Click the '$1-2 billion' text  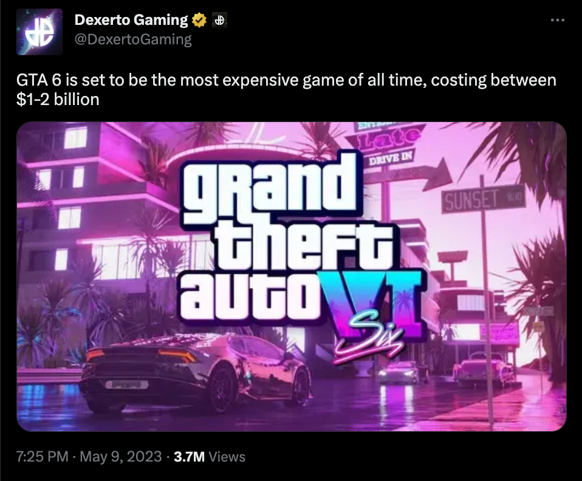point(58,100)
